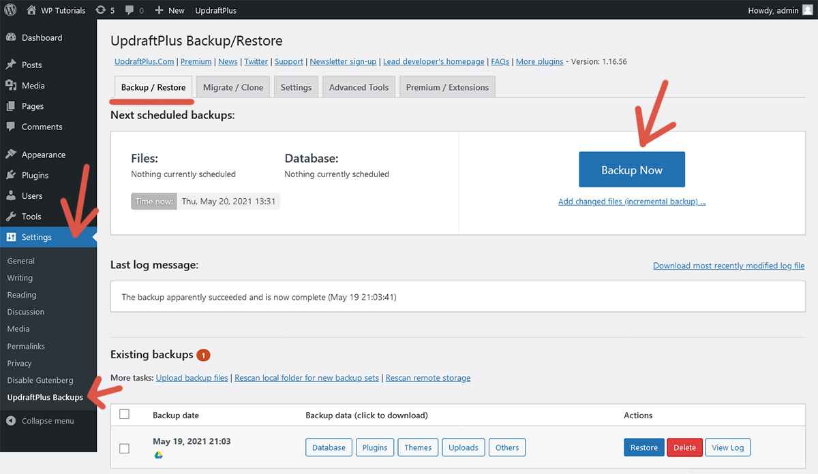Open the More plugins link
818x474 pixels.
(x=540, y=61)
